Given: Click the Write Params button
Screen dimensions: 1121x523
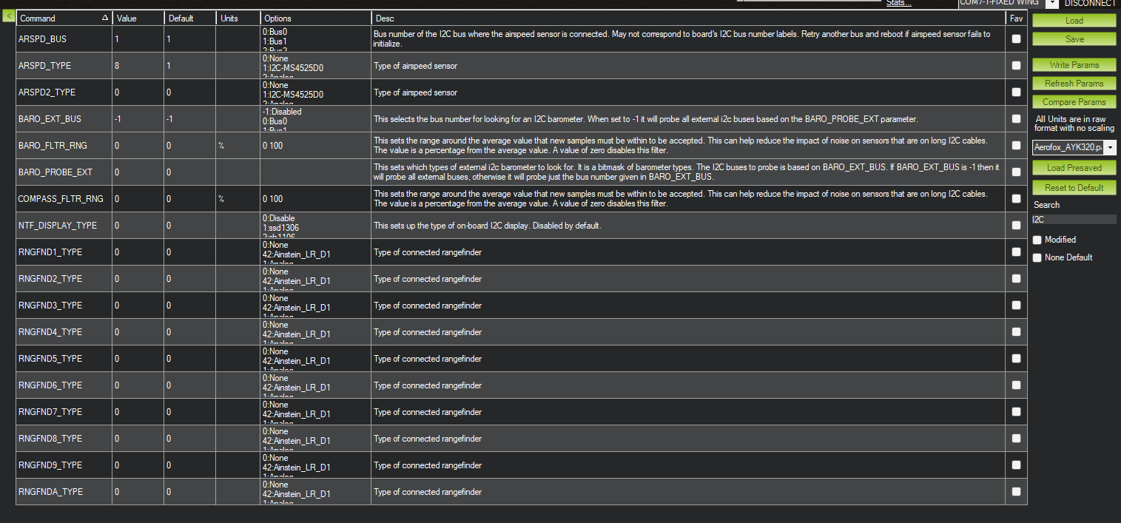Looking at the screenshot, I should coord(1074,65).
